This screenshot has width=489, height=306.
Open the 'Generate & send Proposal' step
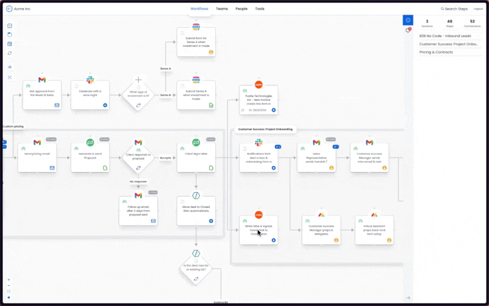(x=90, y=158)
